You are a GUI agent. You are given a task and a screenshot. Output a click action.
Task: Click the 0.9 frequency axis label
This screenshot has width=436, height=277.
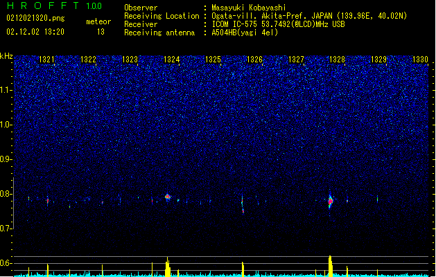click(6, 159)
